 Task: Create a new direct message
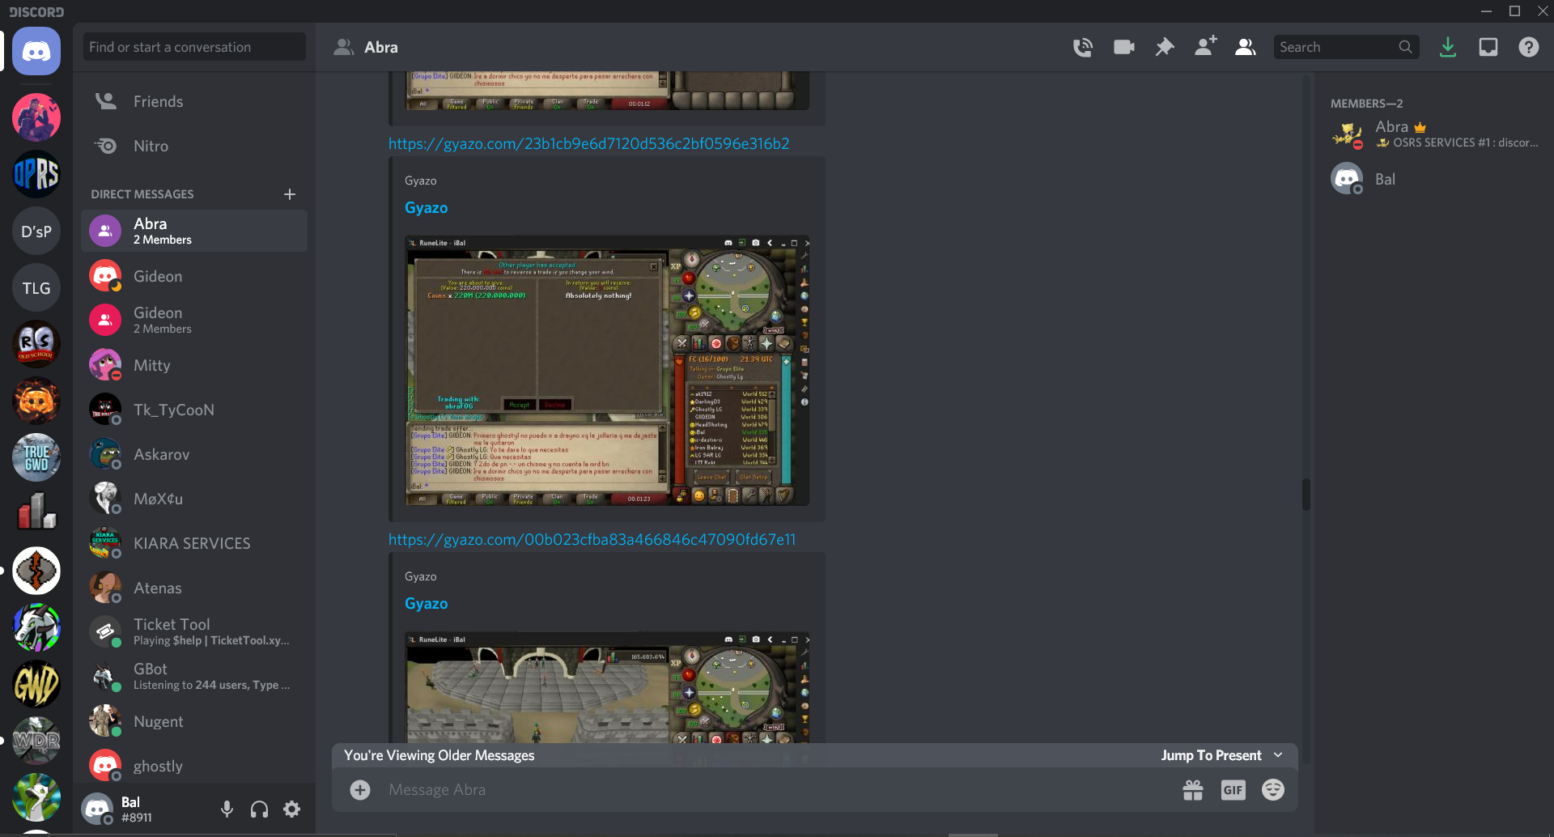(290, 194)
